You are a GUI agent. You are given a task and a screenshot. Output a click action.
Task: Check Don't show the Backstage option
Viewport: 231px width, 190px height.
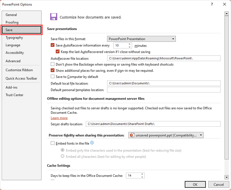click(x=53, y=64)
